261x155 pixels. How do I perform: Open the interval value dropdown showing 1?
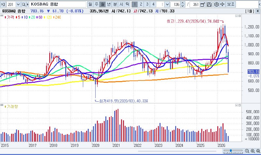coord(167,4)
